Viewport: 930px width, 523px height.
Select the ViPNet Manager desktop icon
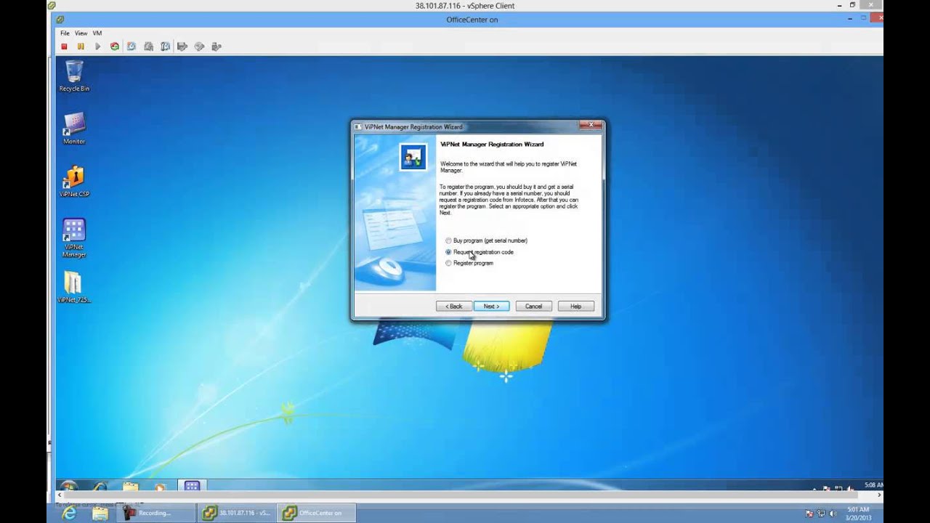click(x=74, y=238)
